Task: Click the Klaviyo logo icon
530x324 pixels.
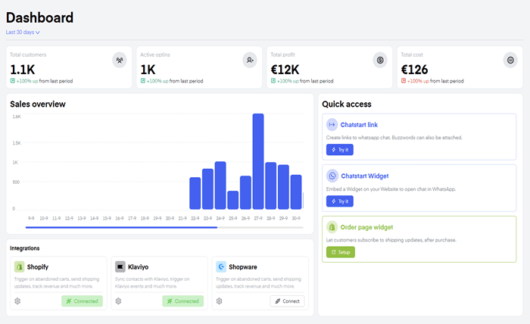Action: 120,266
